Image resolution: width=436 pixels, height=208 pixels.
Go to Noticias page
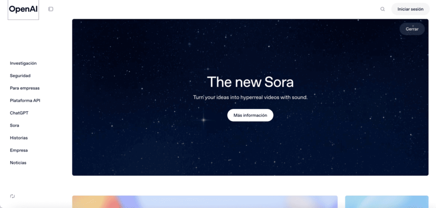(18, 163)
